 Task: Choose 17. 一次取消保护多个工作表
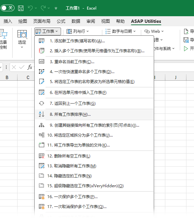(94, 207)
